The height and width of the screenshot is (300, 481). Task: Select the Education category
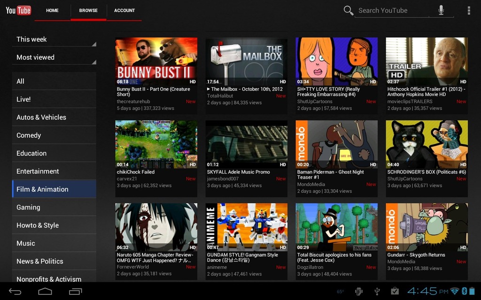point(54,153)
